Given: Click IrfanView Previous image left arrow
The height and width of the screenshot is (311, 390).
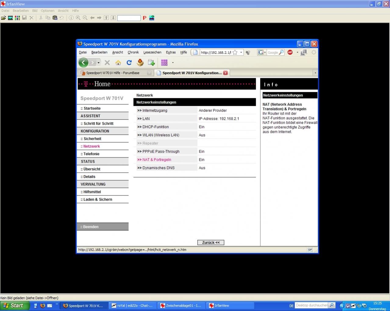Looking at the screenshot, I should [92, 18].
